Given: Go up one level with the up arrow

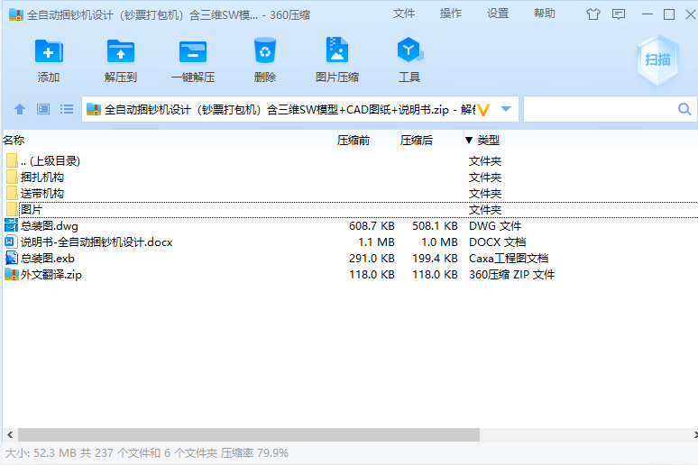Looking at the screenshot, I should coord(20,109).
